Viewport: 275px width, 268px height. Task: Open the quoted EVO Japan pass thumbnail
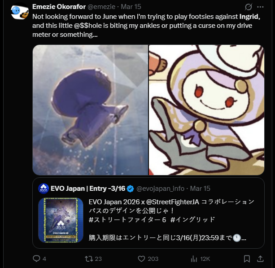61,220
